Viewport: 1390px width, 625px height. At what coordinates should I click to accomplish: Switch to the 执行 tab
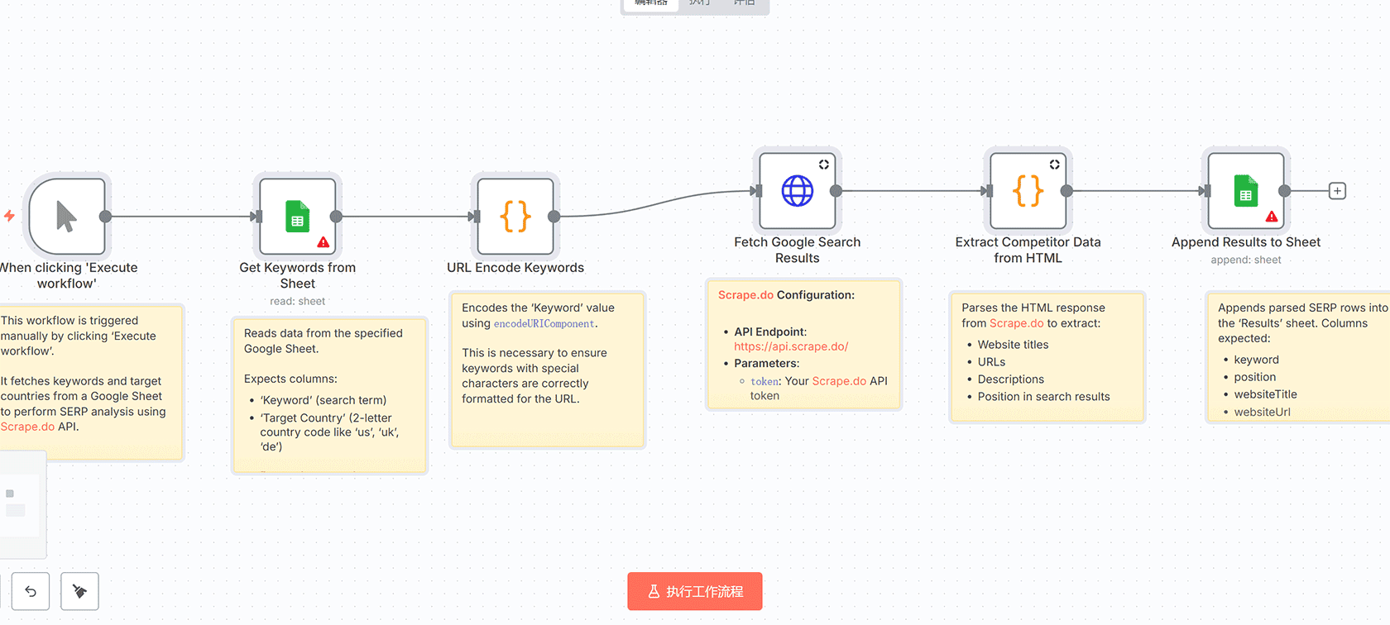pos(699,3)
